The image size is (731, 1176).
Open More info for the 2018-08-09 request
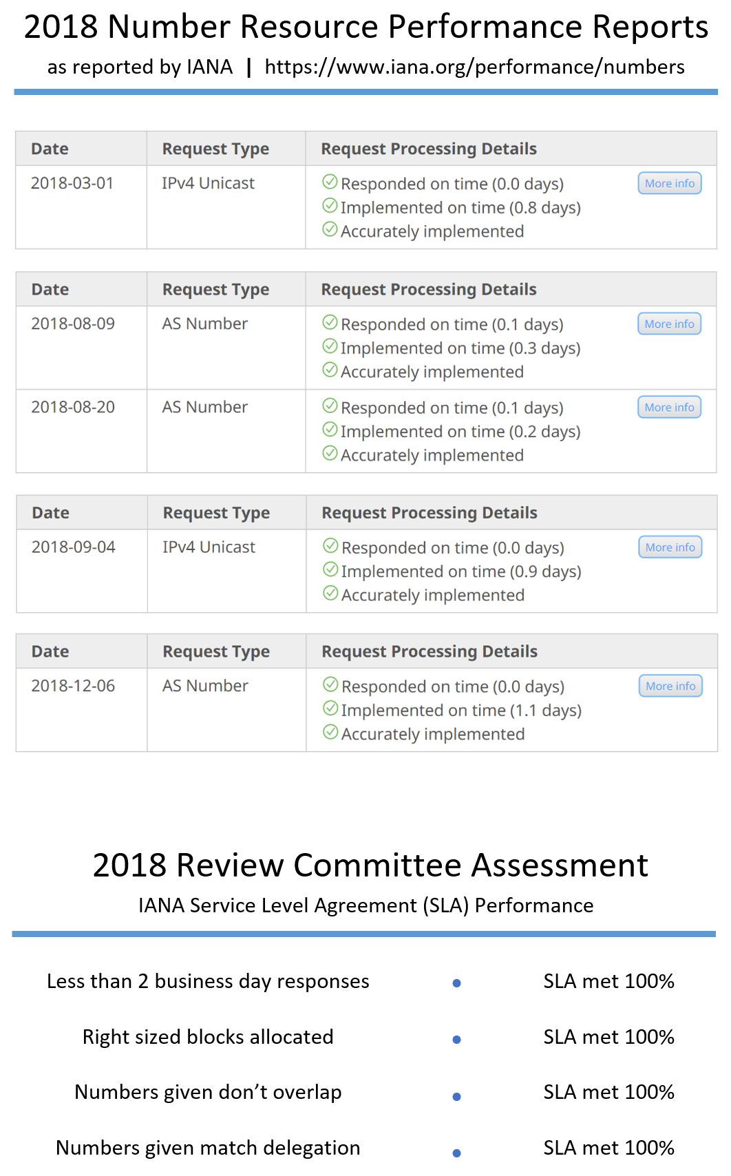670,324
